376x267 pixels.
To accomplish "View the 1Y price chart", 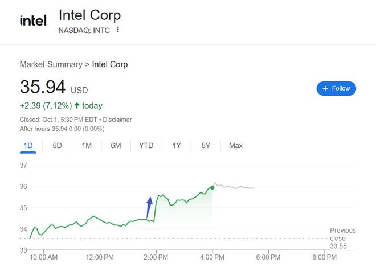I will pyautogui.click(x=177, y=146).
